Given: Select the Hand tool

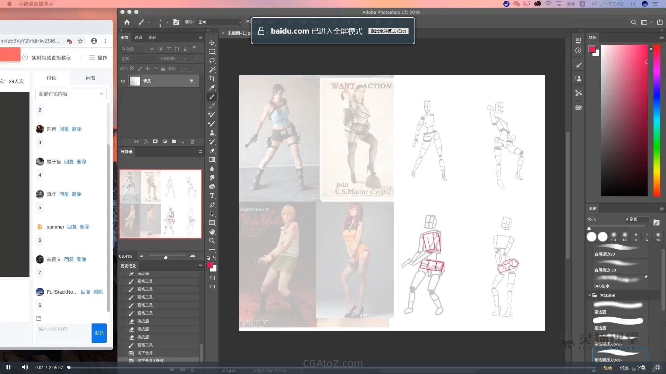Looking at the screenshot, I should pos(212,232).
